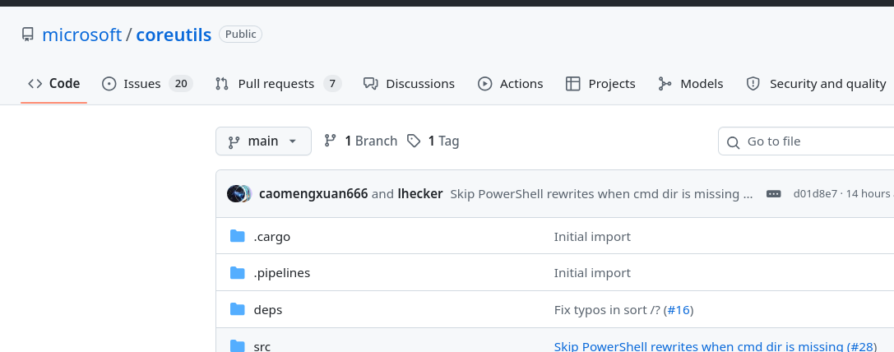Open the coreutils repository link

coord(174,35)
